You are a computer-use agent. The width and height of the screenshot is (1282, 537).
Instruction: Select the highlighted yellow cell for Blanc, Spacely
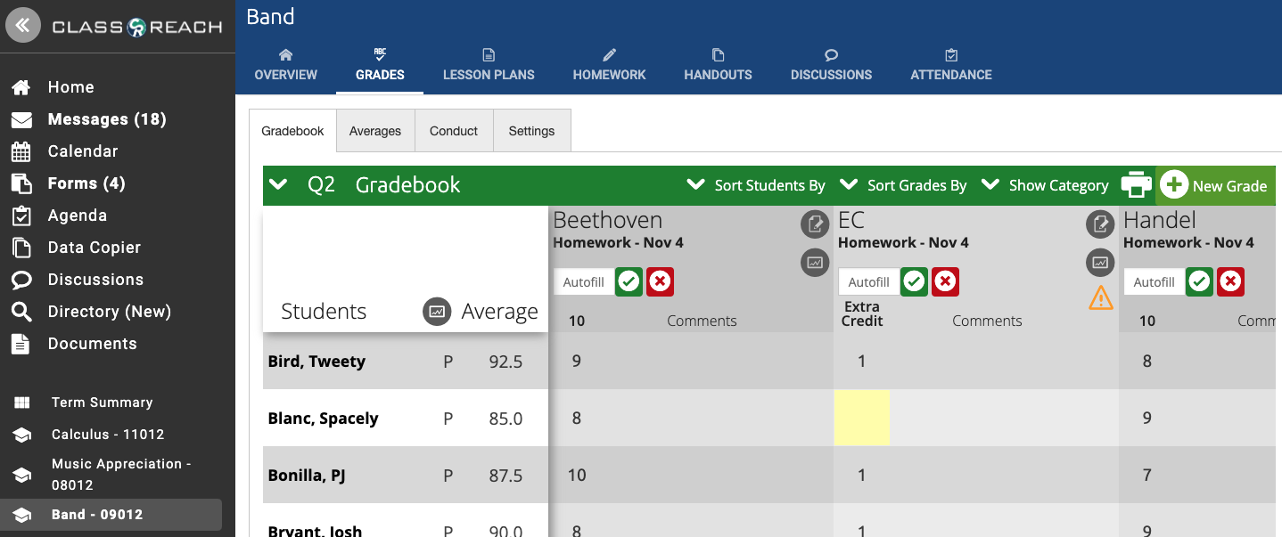tap(861, 418)
